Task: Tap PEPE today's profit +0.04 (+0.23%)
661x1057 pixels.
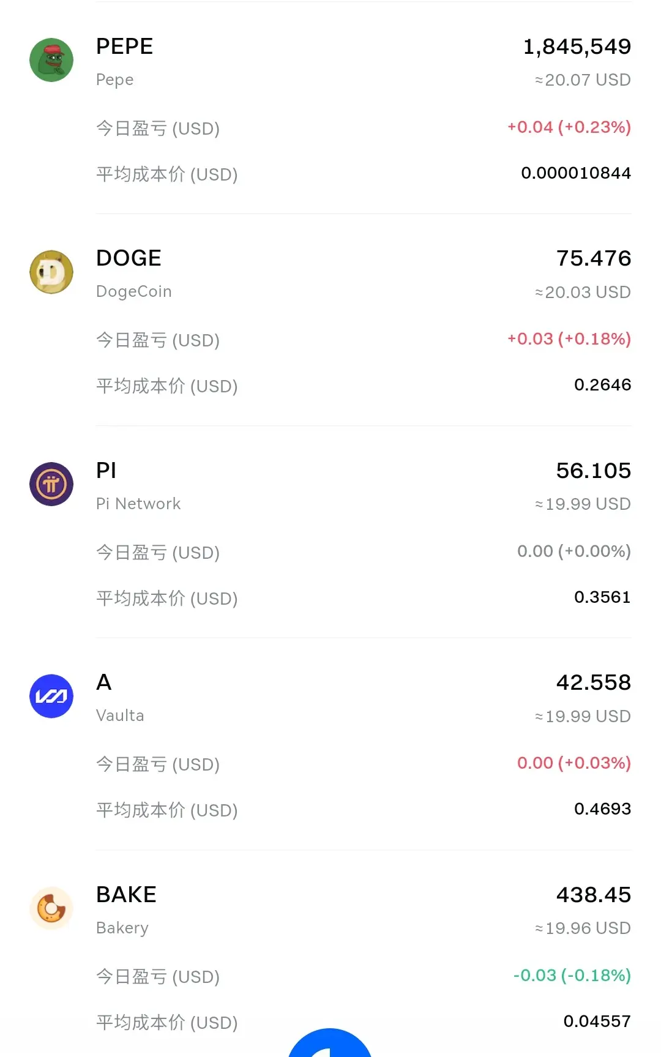Action: 569,127
